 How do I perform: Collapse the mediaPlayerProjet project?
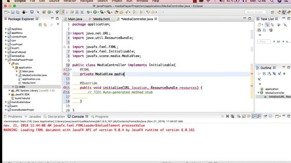(5, 60)
